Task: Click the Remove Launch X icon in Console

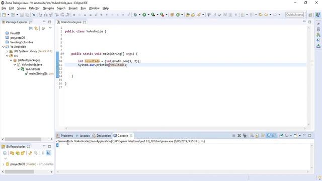Action: (x=239, y=136)
